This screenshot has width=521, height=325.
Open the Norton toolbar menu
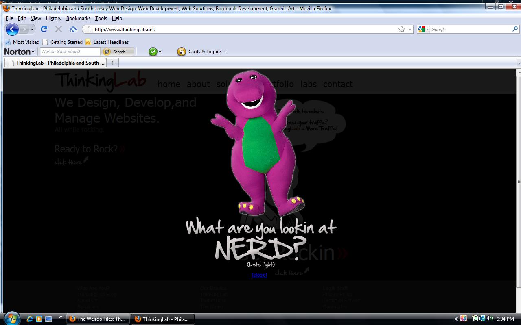[19, 52]
